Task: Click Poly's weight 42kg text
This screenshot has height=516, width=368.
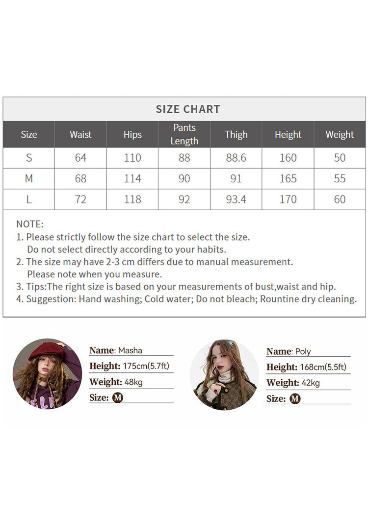Action: (309, 383)
